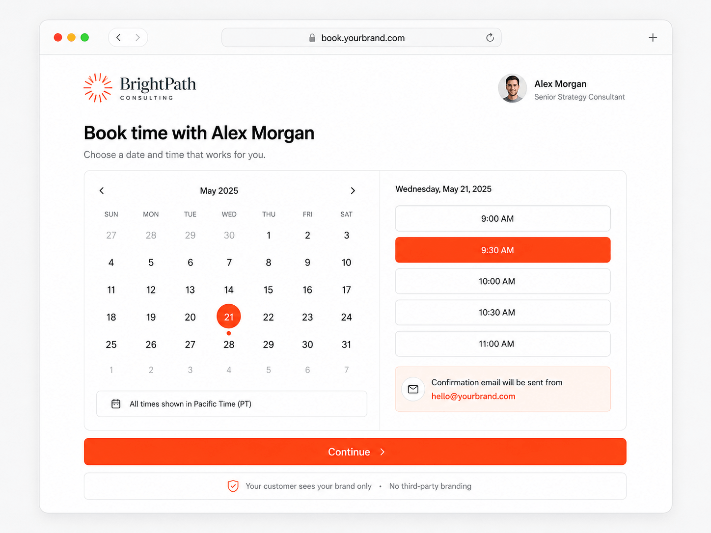
Task: Advance to the next month in the calendar
Action: coord(353,190)
